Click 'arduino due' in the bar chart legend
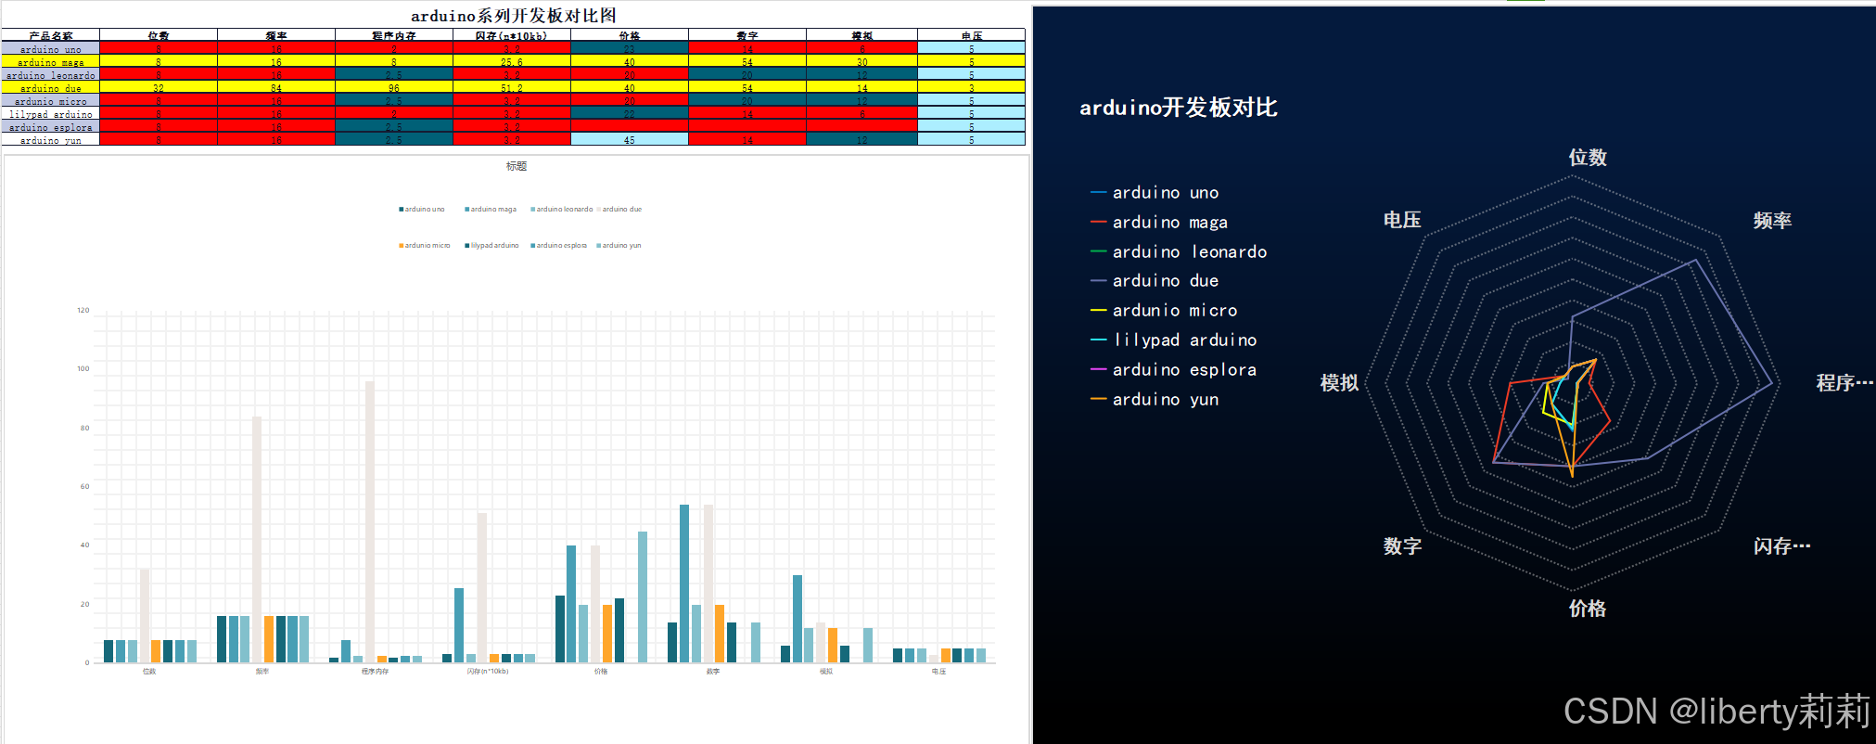The width and height of the screenshot is (1876, 744). tap(619, 209)
